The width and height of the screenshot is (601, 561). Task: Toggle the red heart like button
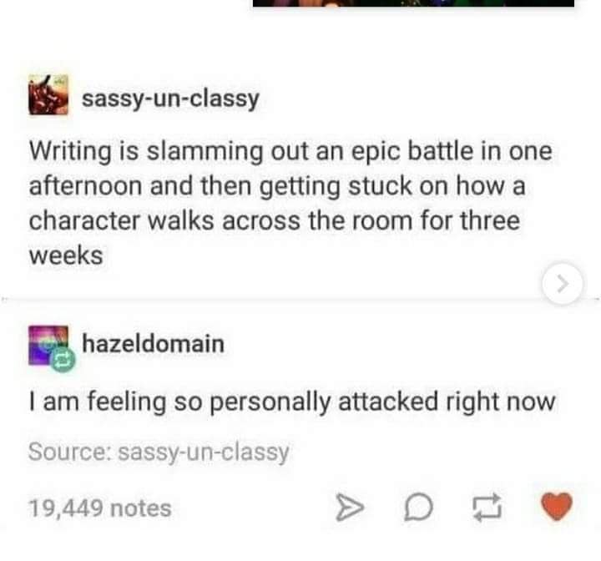click(557, 507)
